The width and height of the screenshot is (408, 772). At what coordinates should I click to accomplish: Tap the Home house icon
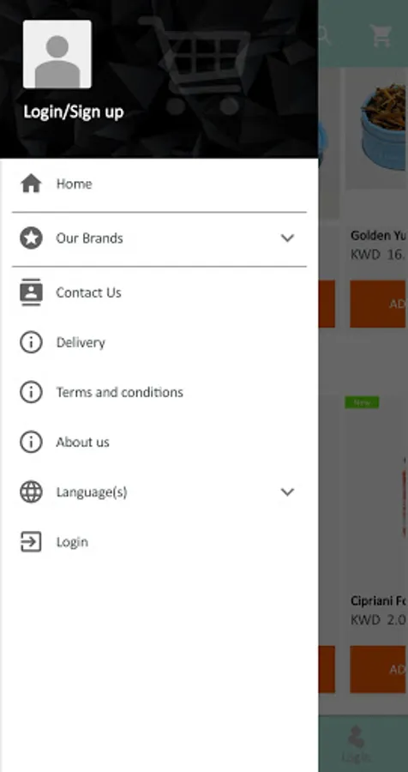(x=31, y=184)
